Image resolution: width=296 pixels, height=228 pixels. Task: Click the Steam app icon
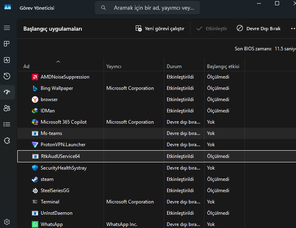coord(35,179)
